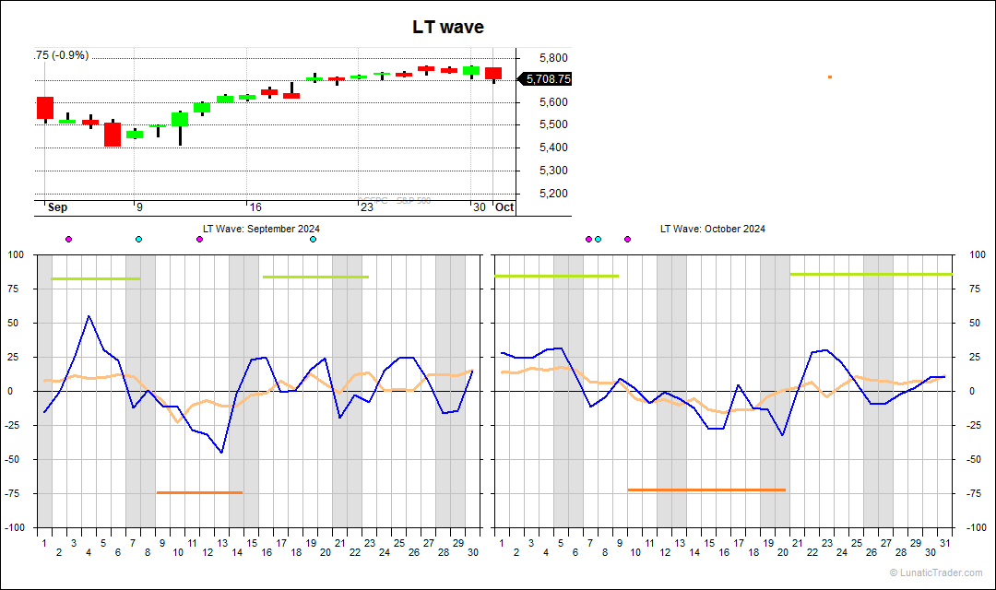Click the cyan moon marker above September 7
The image size is (996, 590).
(138, 239)
